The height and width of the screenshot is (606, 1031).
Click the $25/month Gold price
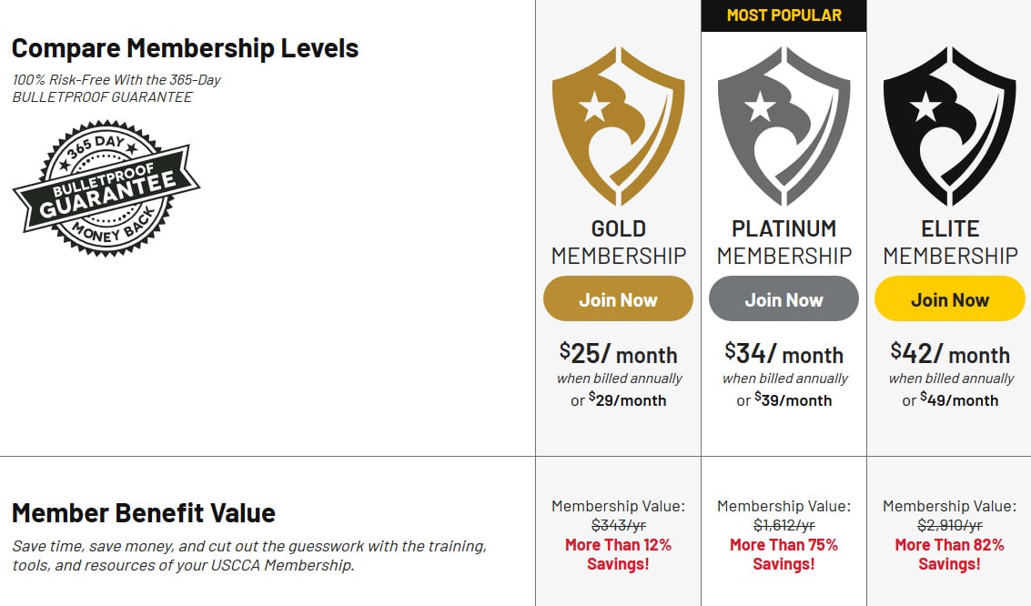click(x=618, y=354)
